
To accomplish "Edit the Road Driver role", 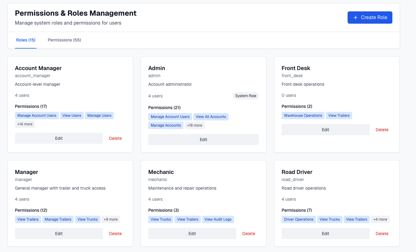I will 325,234.
